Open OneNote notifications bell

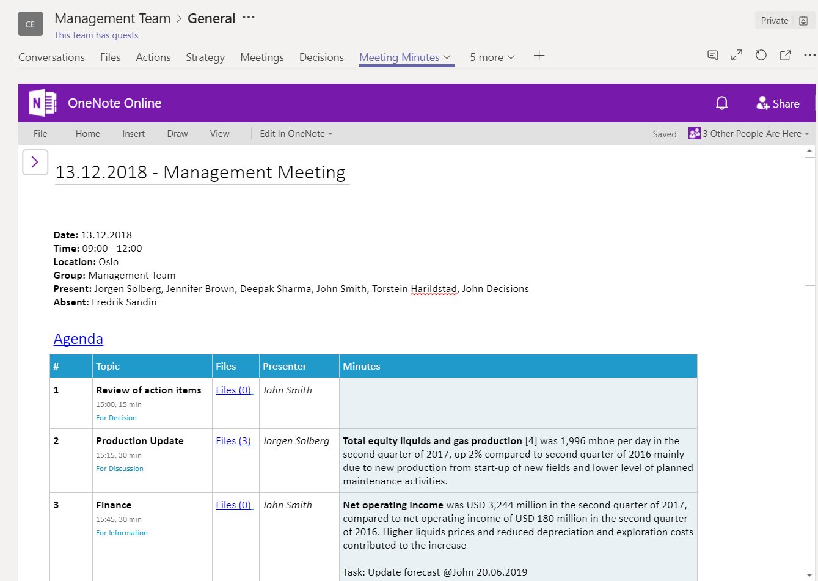point(722,103)
